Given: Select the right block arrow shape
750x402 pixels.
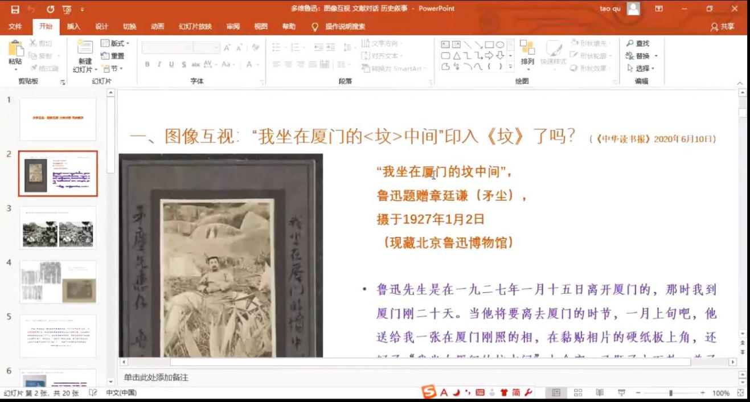Looking at the screenshot, I should [489, 55].
